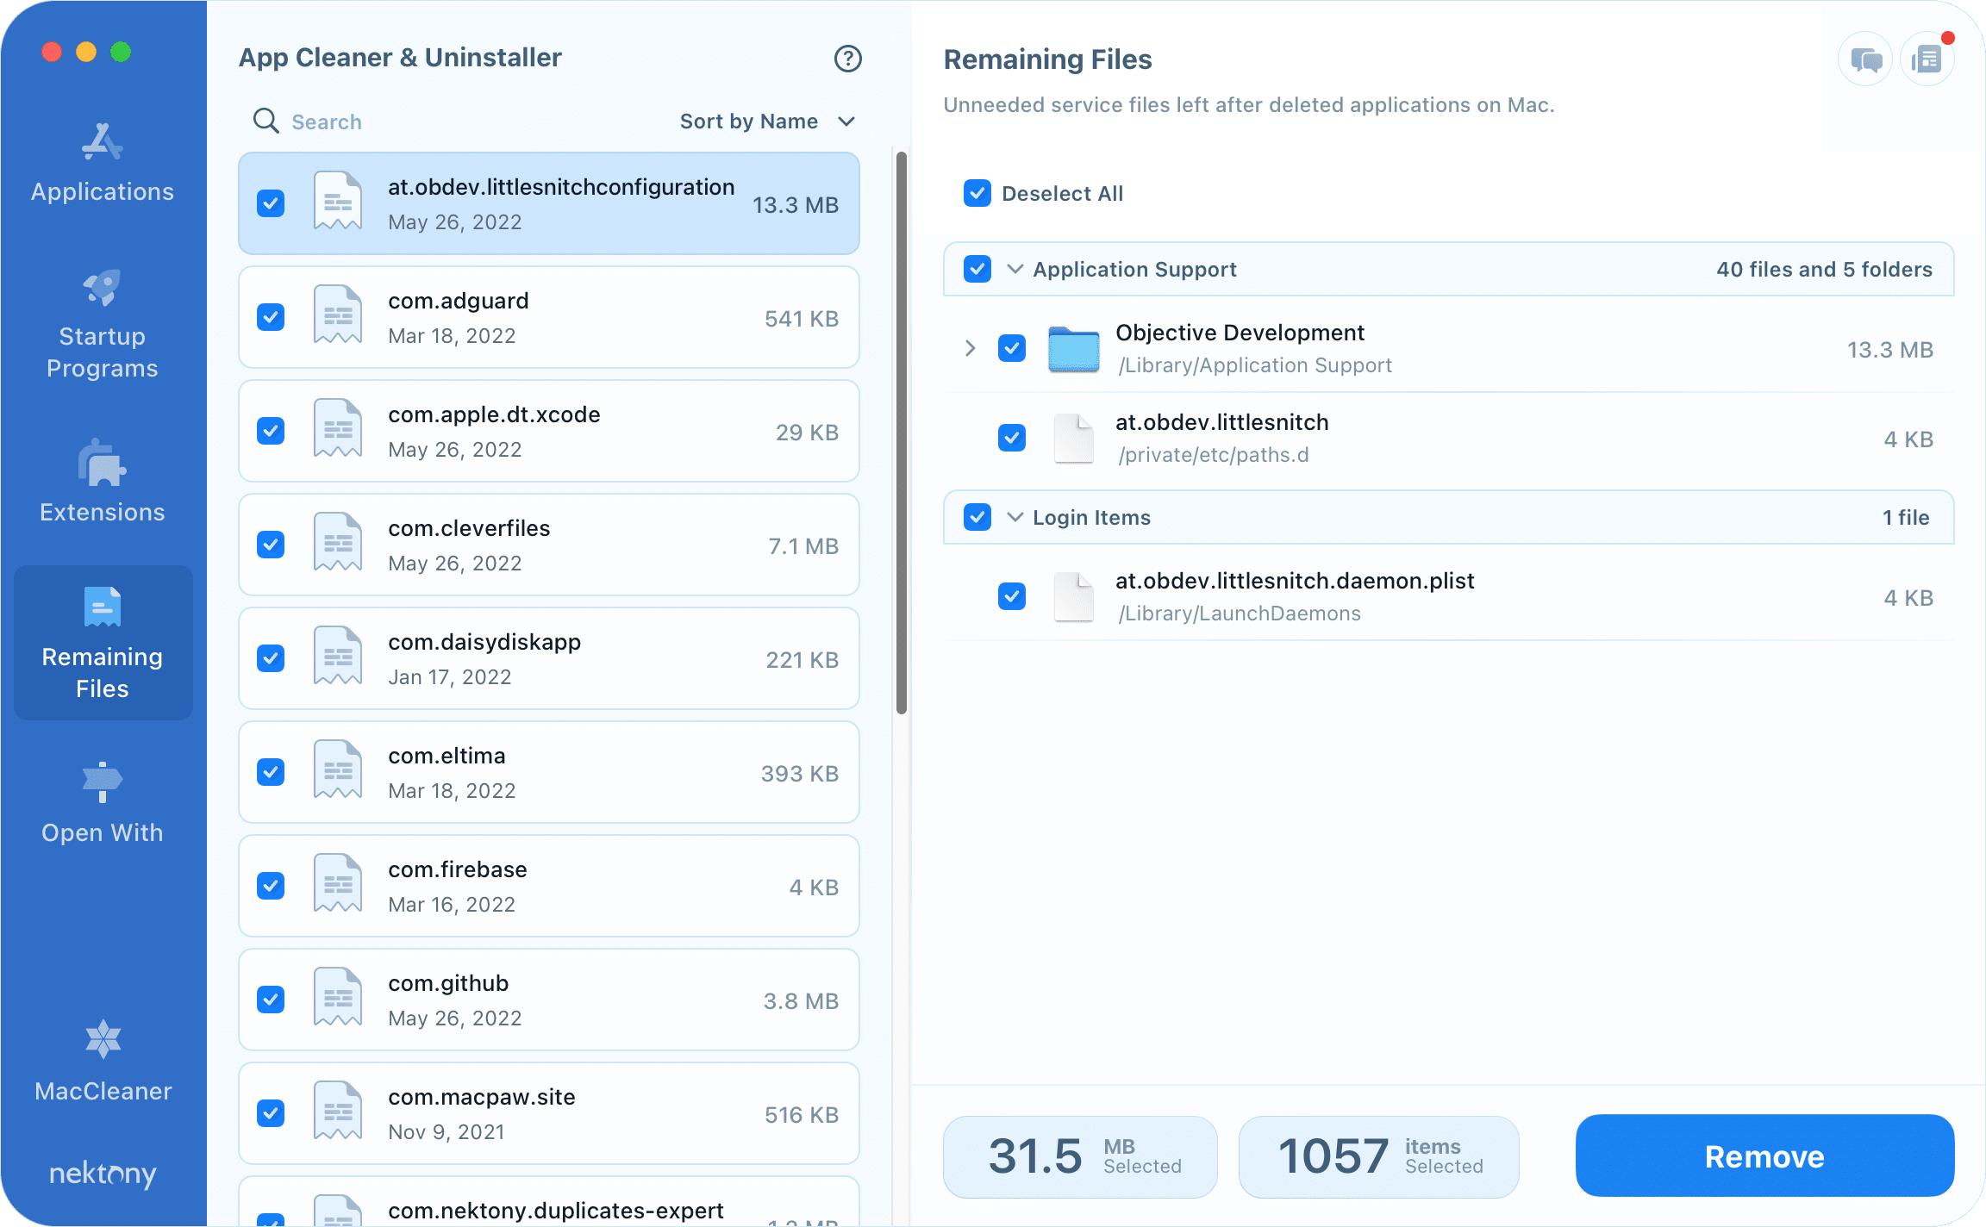Image resolution: width=1986 pixels, height=1227 pixels.
Task: Toggle the Deselect All checkbox
Action: (x=977, y=193)
